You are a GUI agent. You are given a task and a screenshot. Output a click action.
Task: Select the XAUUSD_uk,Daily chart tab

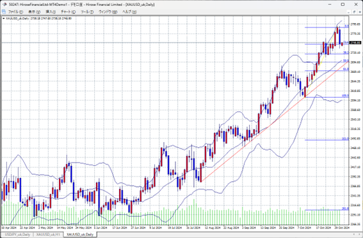[80, 235]
